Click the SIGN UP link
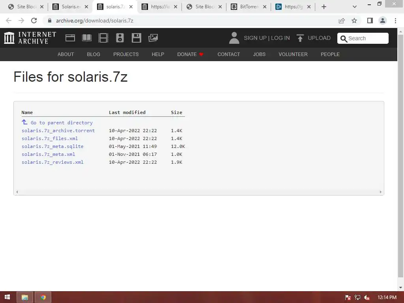The image size is (404, 303). pos(255,38)
